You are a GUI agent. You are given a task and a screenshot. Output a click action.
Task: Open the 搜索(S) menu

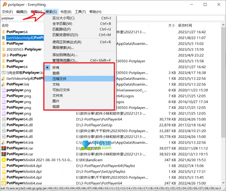coord(51,12)
